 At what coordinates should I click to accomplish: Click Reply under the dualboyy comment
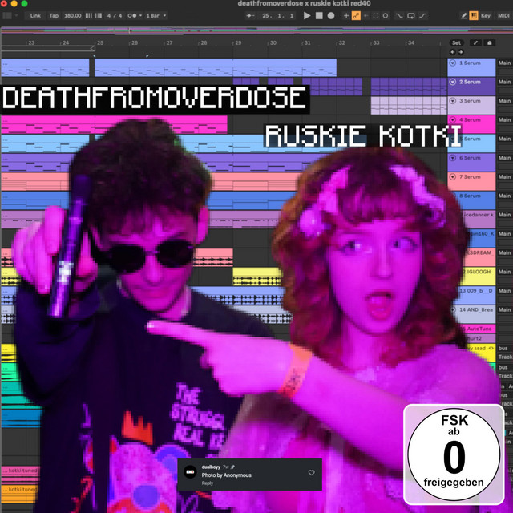208,483
